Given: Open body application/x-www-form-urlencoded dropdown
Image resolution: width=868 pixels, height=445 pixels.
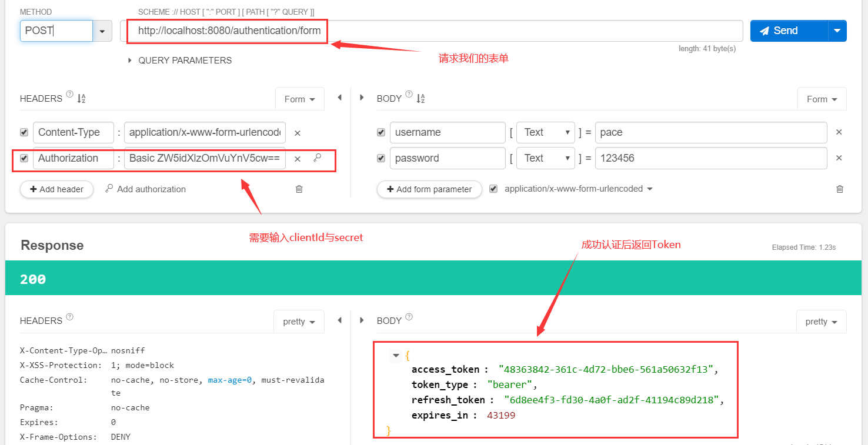Looking at the screenshot, I should point(579,189).
